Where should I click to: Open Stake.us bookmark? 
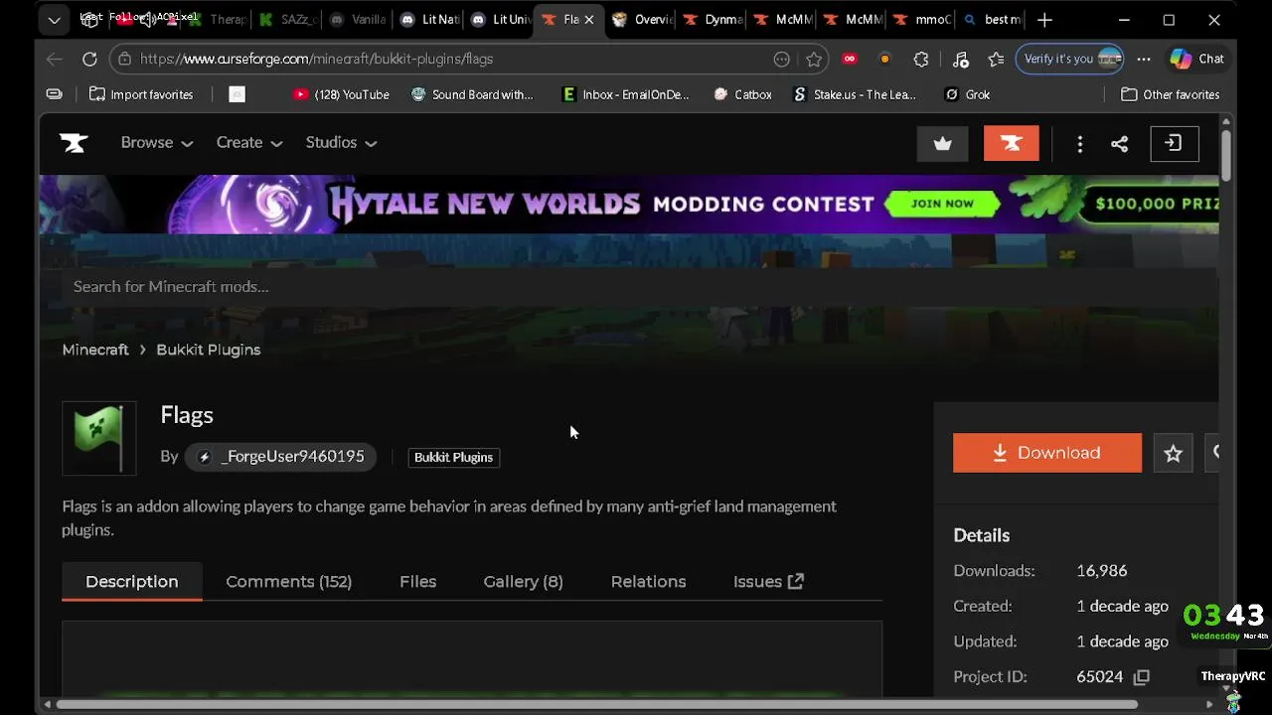pyautogui.click(x=855, y=94)
